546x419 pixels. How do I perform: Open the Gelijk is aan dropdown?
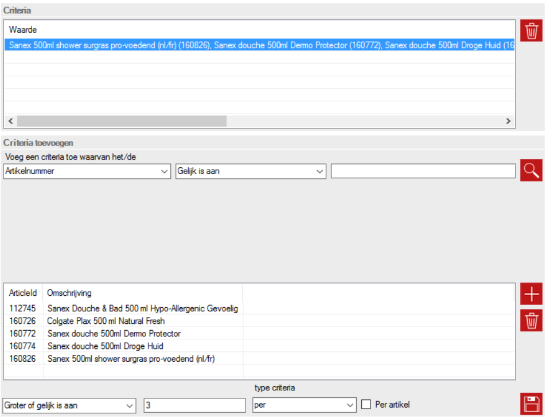pyautogui.click(x=251, y=171)
